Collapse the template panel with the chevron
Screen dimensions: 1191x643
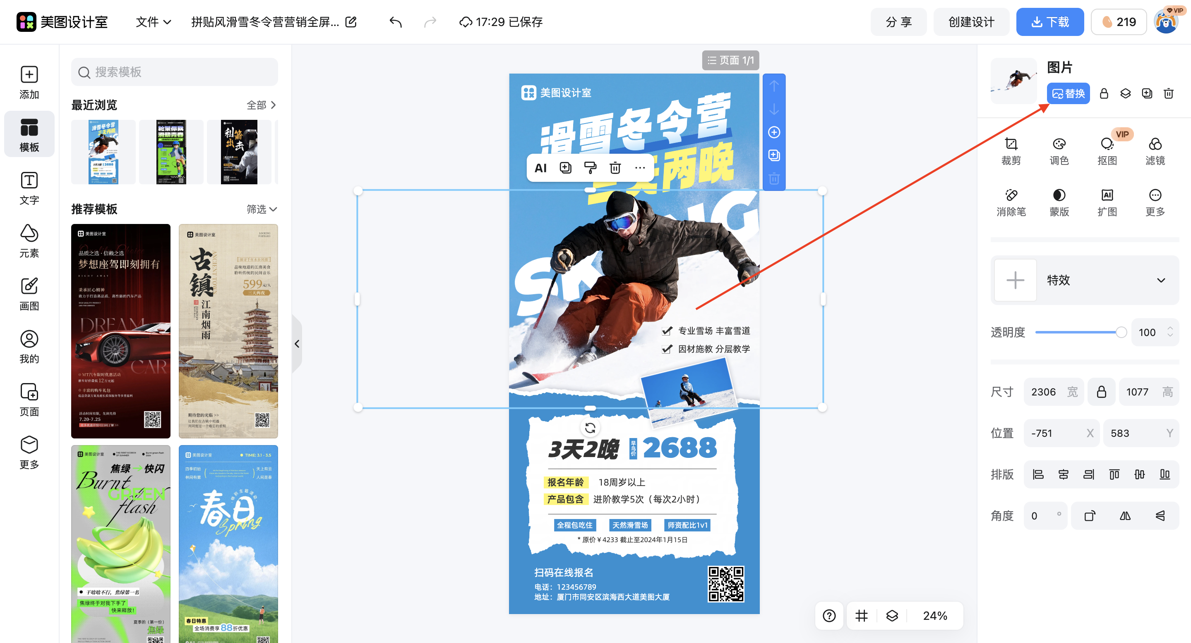[x=297, y=343]
